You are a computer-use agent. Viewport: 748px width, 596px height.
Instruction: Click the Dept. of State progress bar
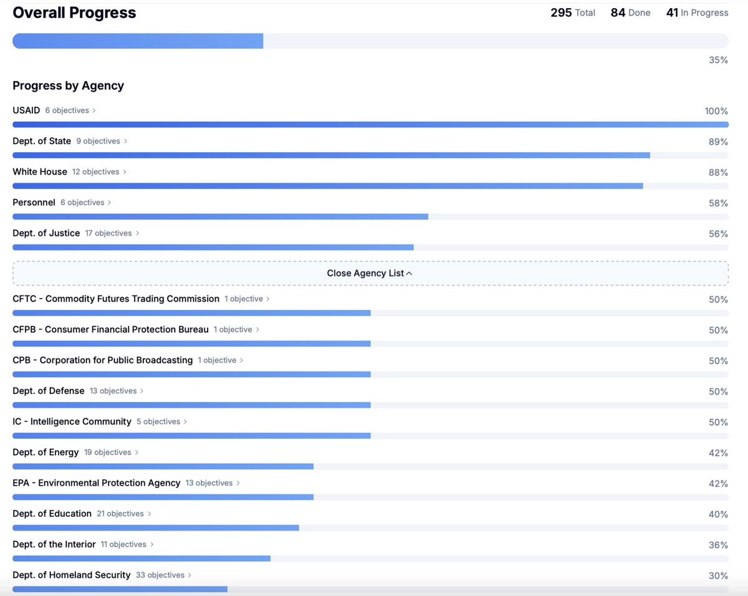(x=370, y=155)
